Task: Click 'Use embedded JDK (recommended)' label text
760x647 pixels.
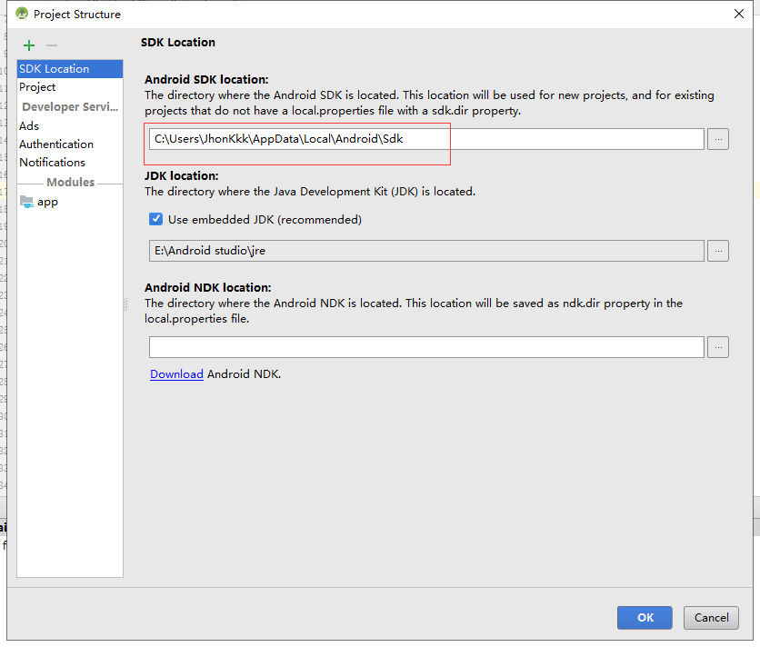Action: point(265,220)
